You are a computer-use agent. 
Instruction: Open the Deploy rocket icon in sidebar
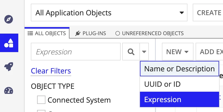pyautogui.click(x=9, y=66)
